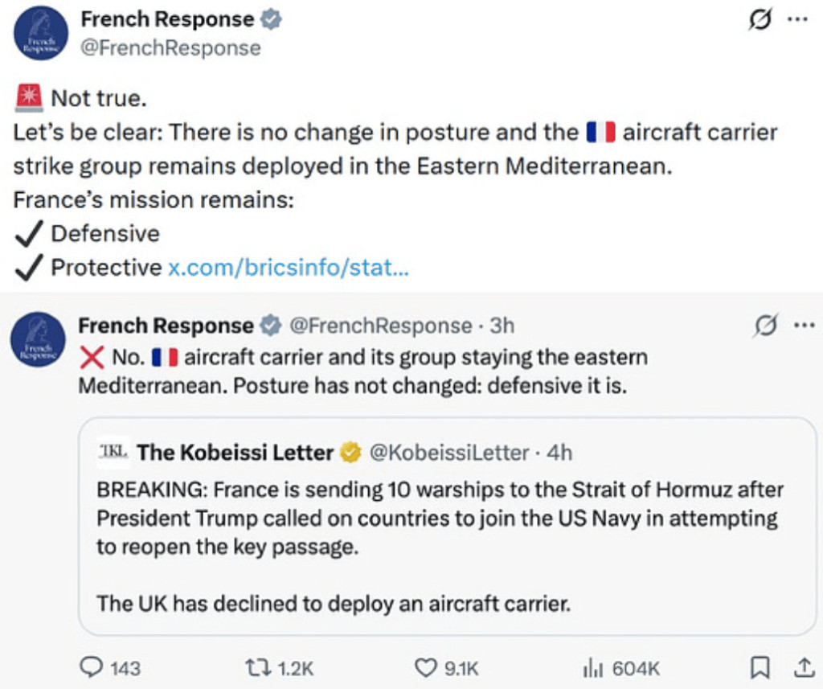The width and height of the screenshot is (823, 689).
Task: Open three-dot menu on top post
Action: tap(796, 21)
